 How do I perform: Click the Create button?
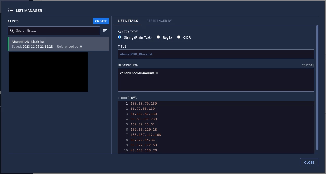point(101,21)
